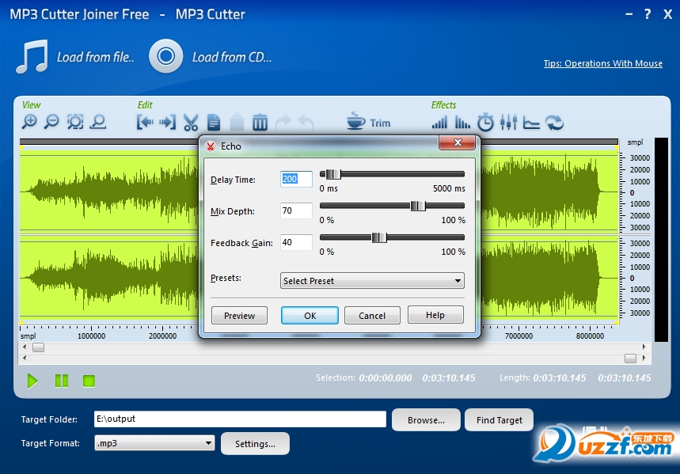
Task: Confirm Echo dialog with OK
Action: pyautogui.click(x=310, y=315)
